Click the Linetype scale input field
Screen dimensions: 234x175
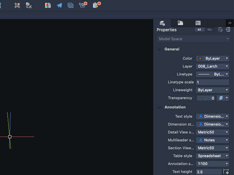tap(212, 82)
